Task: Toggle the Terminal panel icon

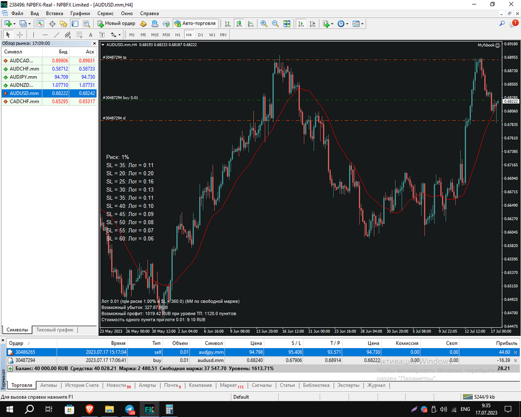Action: coord(75,23)
